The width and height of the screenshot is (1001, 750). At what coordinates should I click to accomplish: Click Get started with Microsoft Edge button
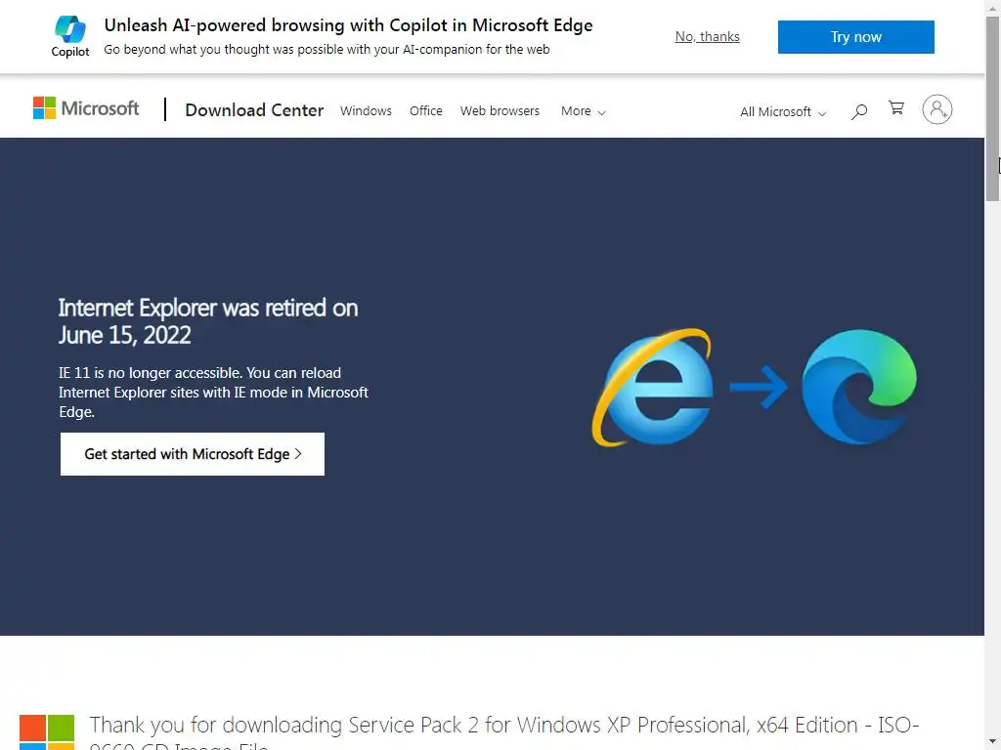coord(193,454)
